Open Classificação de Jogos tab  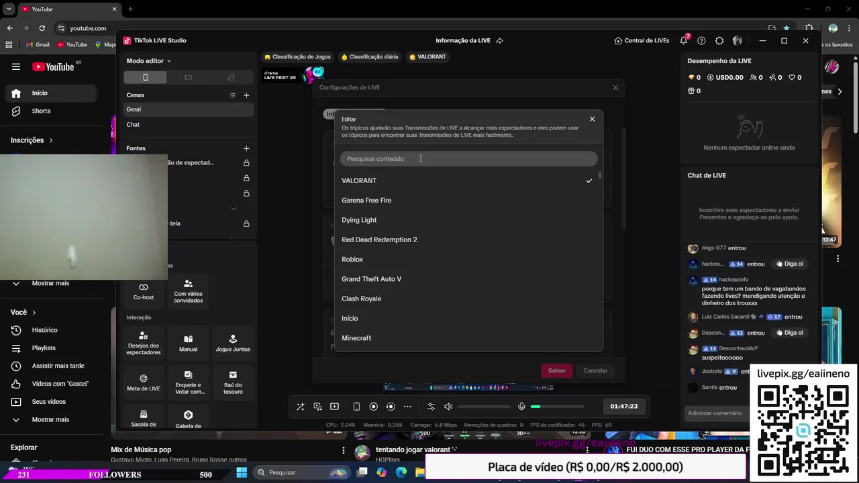[x=297, y=57]
